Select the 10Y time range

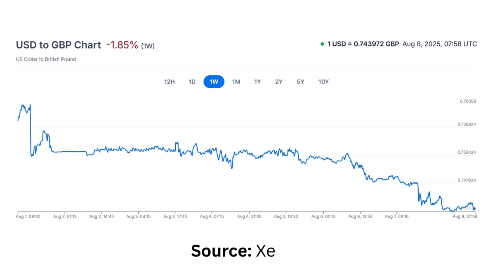click(x=323, y=82)
